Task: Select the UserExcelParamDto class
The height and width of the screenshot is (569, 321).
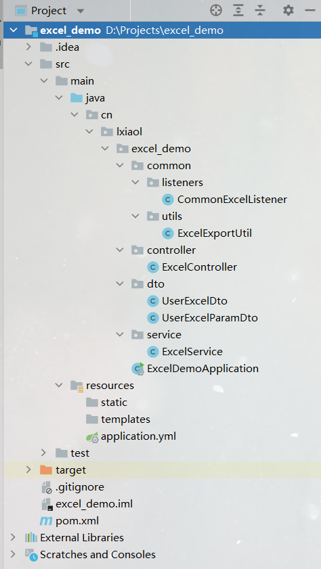Action: [x=210, y=318]
